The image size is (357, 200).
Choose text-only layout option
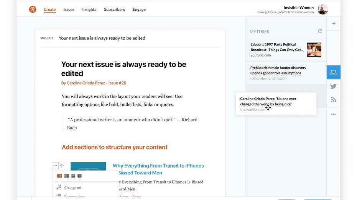pos(73,176)
